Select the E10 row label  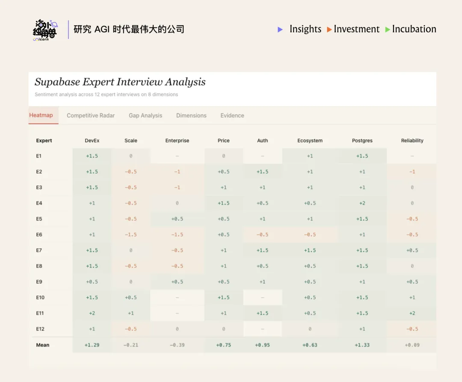click(x=40, y=297)
